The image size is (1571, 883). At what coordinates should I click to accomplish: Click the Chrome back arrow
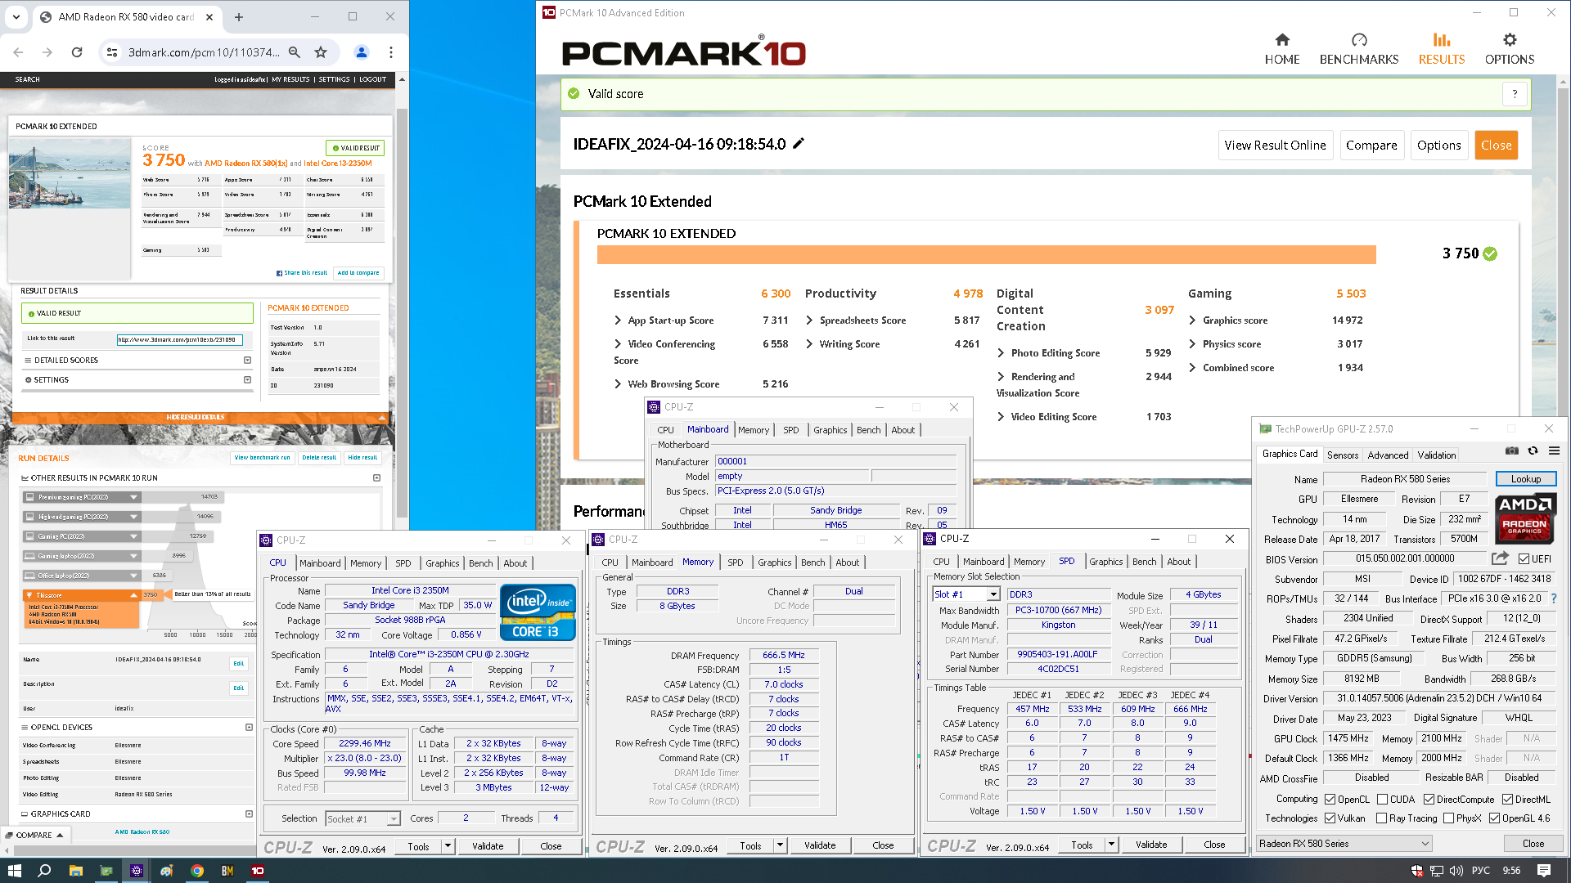click(x=18, y=52)
